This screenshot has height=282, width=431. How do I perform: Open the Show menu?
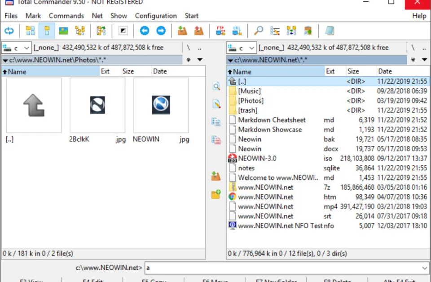[x=119, y=16]
